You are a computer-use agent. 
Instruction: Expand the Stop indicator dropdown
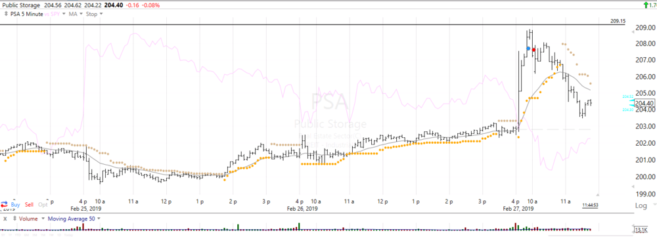(101, 14)
